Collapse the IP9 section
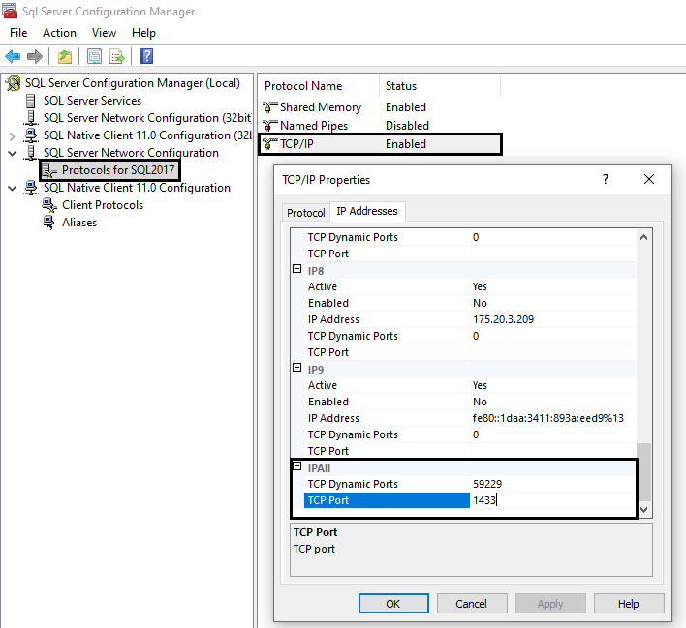Image resolution: width=686 pixels, height=628 pixels. pos(297,368)
